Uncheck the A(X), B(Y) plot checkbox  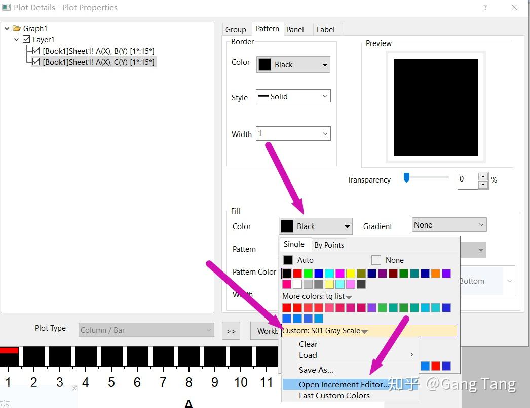pyautogui.click(x=36, y=51)
